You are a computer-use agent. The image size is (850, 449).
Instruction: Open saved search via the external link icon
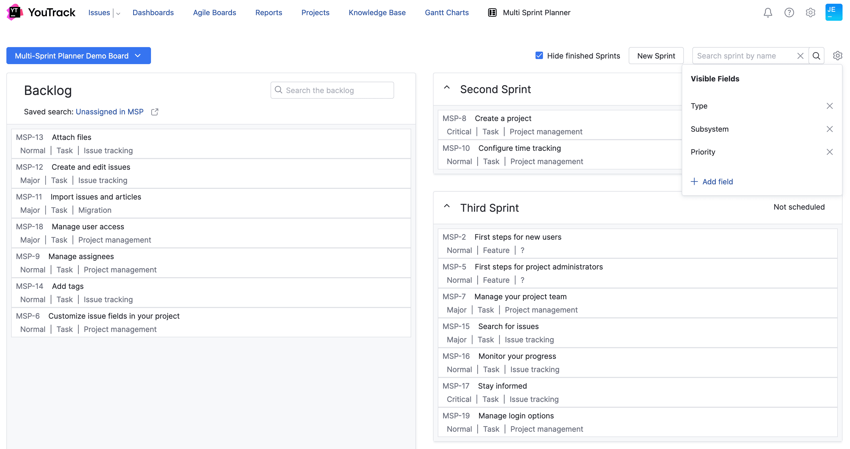(x=154, y=112)
